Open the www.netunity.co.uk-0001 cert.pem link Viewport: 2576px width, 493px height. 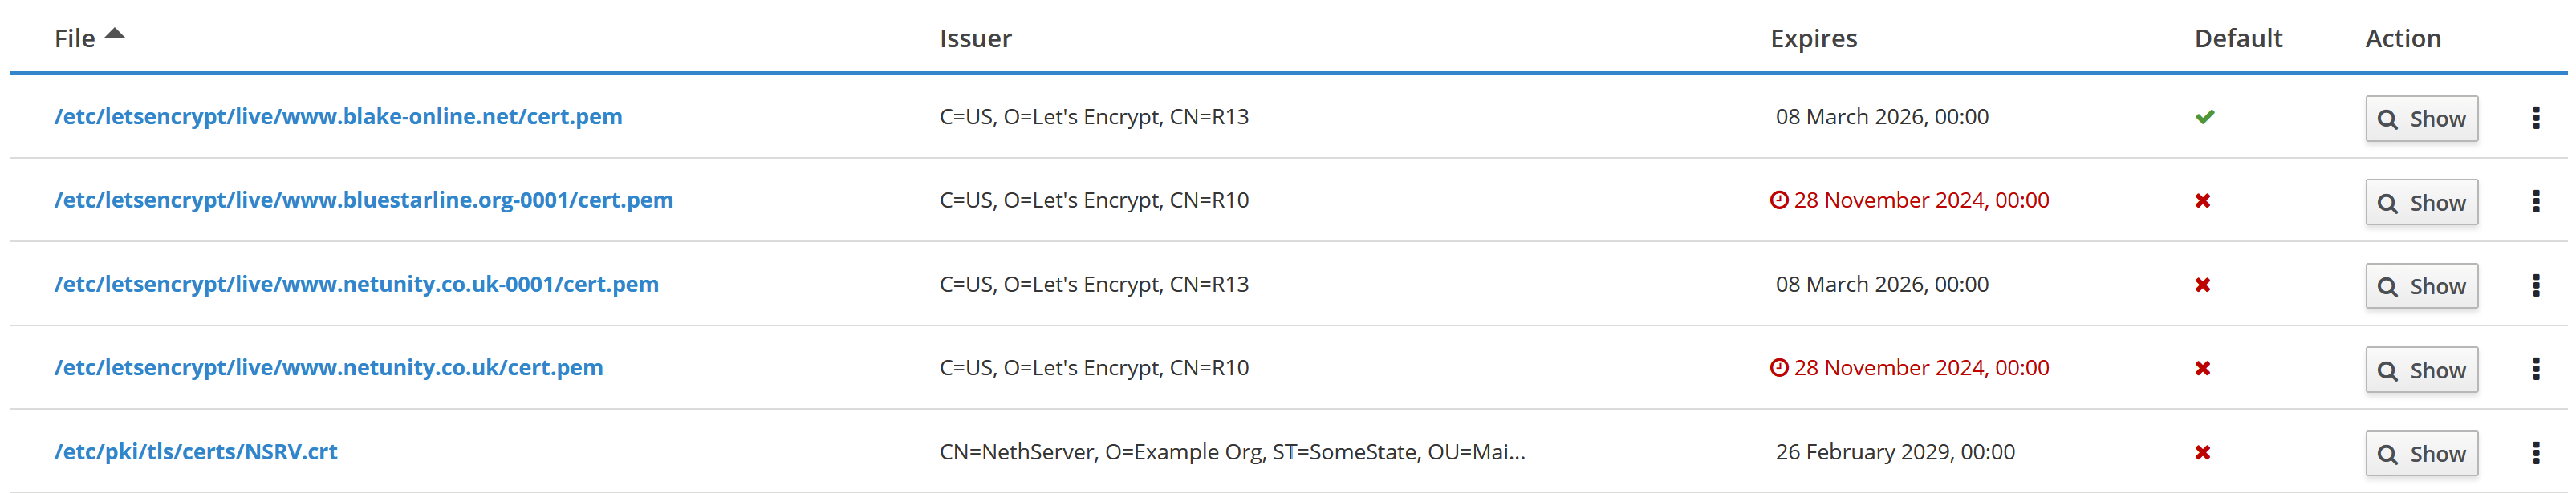(x=356, y=285)
